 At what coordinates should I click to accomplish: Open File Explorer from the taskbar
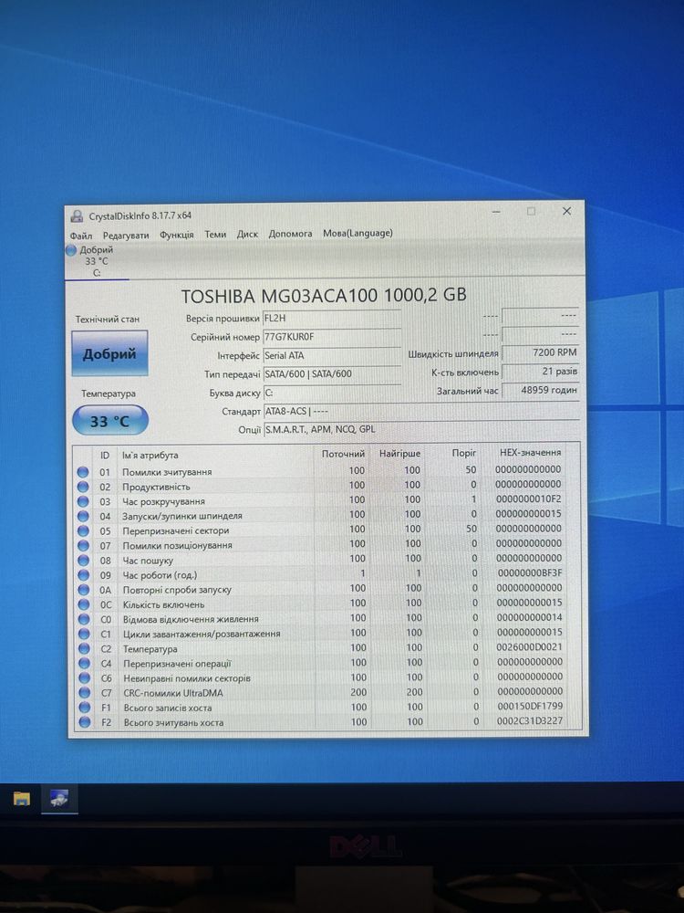pos(22,798)
